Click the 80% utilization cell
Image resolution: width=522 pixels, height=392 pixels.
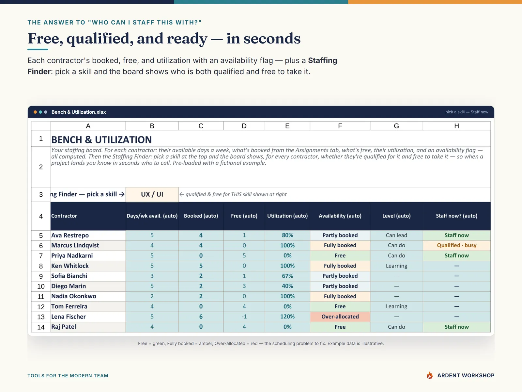click(287, 236)
